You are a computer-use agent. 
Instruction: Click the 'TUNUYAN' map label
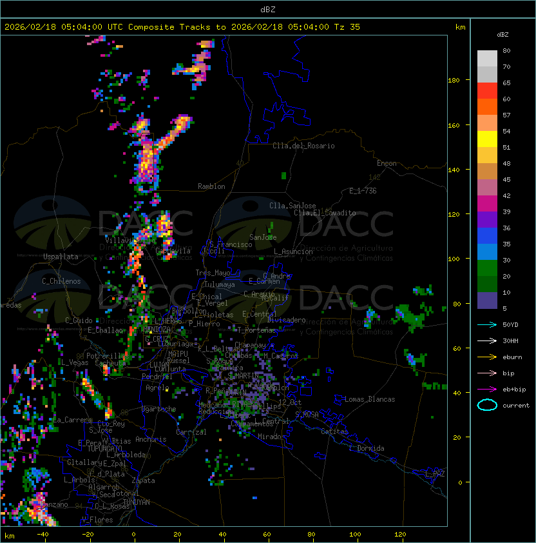(137, 502)
